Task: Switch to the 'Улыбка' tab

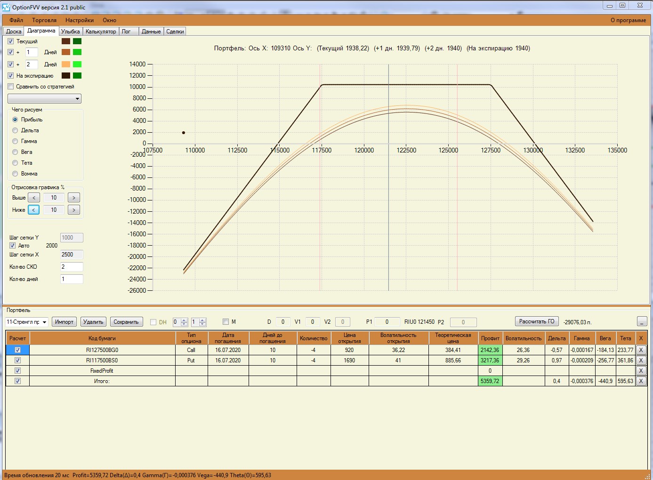Action: pos(71,32)
